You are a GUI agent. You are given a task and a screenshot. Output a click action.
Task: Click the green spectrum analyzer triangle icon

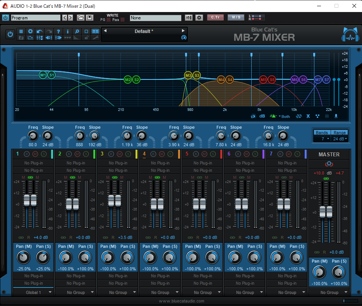(273, 116)
